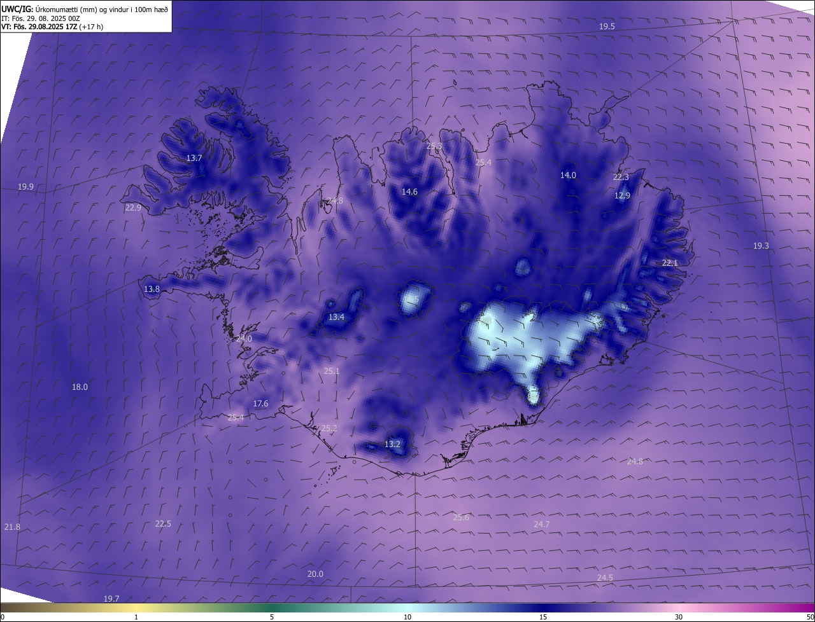This screenshot has width=815, height=622.
Task: Click the 22.5 value label
Action: click(163, 523)
